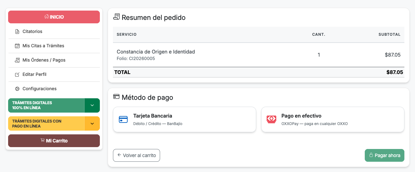Click Trámites Digitales con pago en línea
This screenshot has height=172, width=415.
[46, 123]
